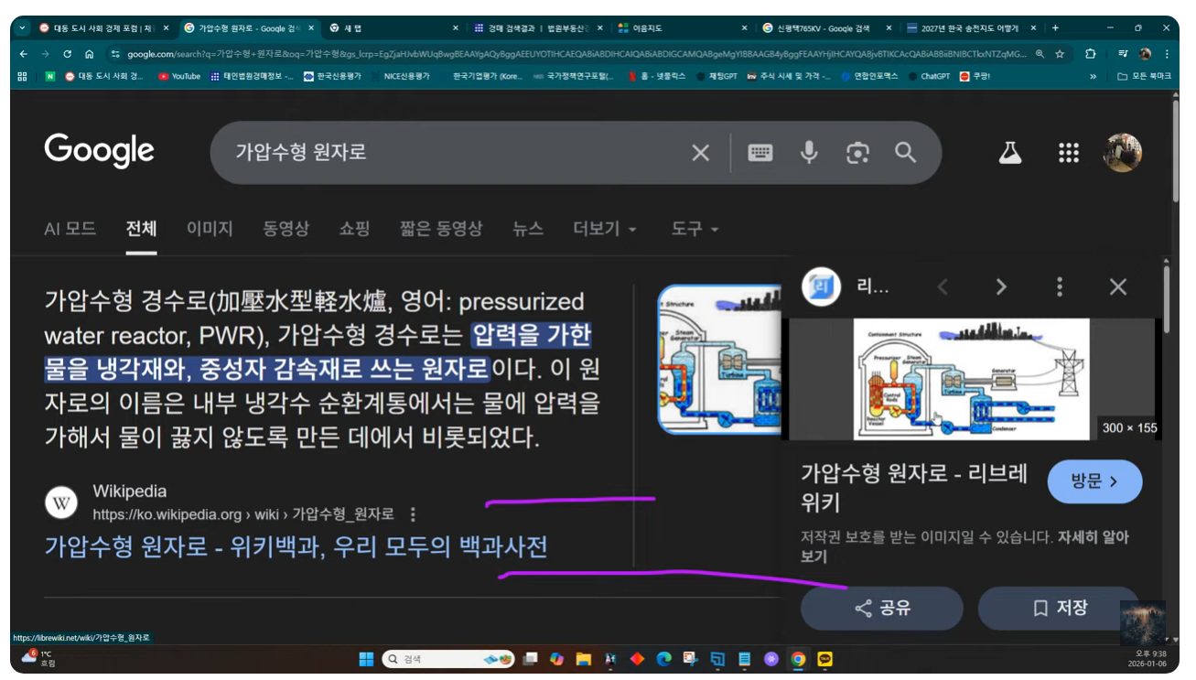The image size is (1196, 680).
Task: Open KakaoTalk from the taskbar
Action: tap(825, 659)
